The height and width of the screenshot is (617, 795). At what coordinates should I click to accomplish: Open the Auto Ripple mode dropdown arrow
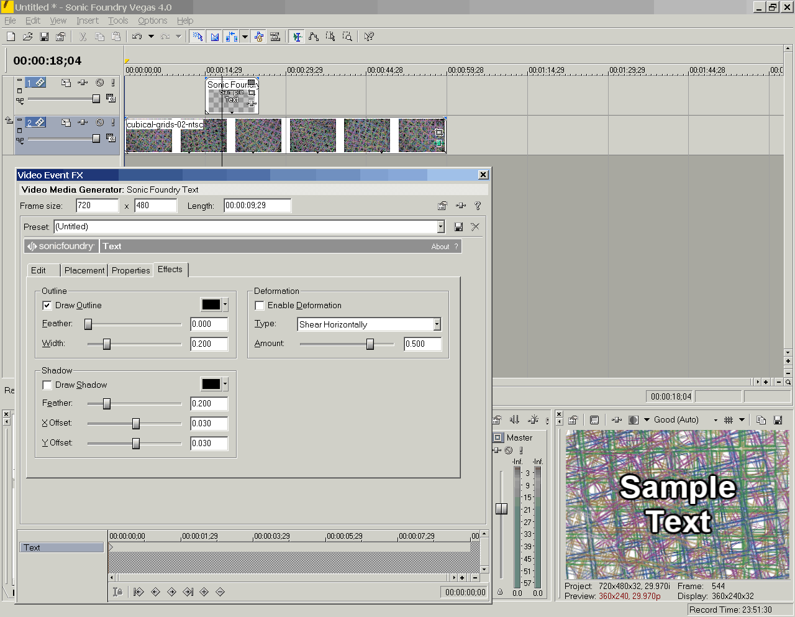tap(245, 37)
